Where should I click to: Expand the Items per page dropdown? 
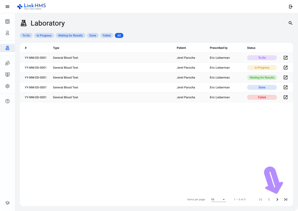[x=218, y=199]
